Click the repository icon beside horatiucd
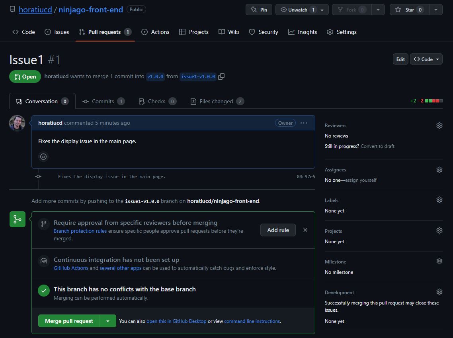The image size is (453, 338). [12, 9]
